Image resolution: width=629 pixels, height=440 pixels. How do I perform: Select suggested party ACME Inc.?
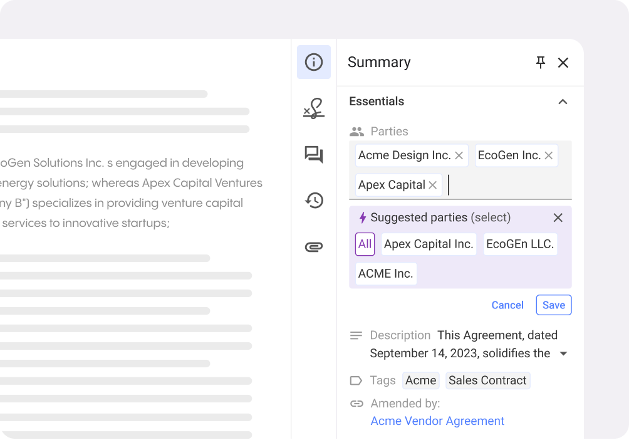coord(385,273)
